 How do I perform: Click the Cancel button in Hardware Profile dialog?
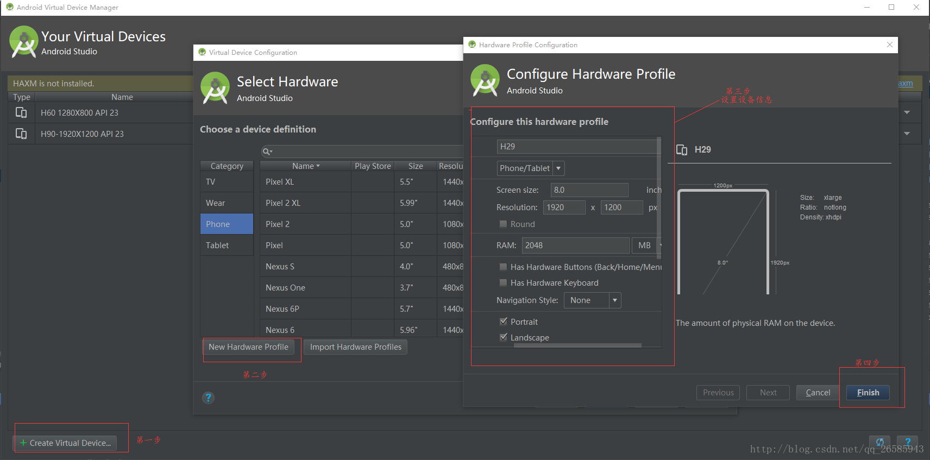(818, 393)
